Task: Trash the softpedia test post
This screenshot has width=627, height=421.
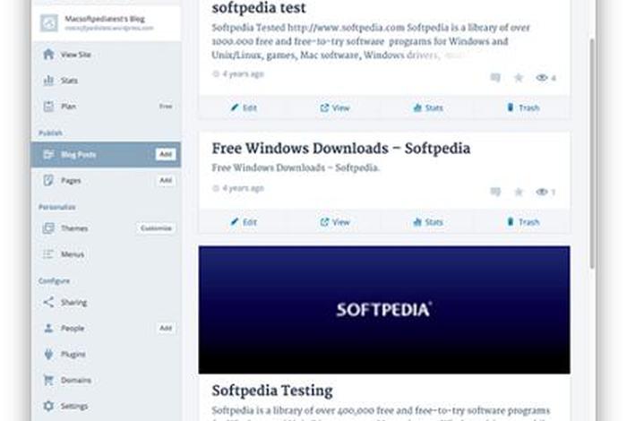Action: [x=523, y=107]
